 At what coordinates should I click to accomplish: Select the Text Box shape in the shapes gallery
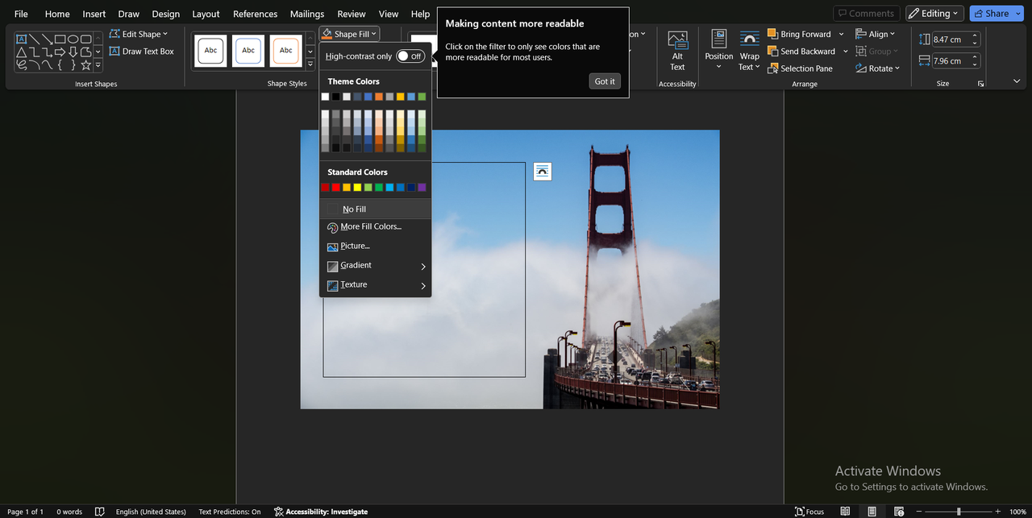22,39
